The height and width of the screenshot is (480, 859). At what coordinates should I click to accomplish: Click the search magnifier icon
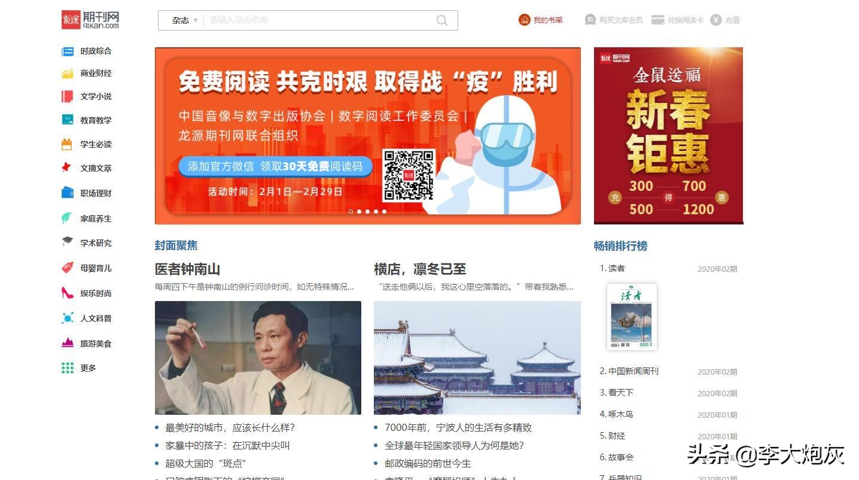point(442,20)
